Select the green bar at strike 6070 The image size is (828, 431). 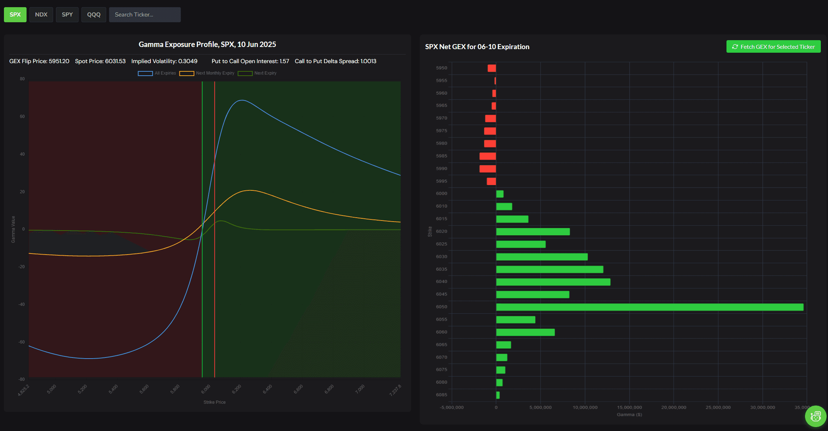(x=502, y=357)
